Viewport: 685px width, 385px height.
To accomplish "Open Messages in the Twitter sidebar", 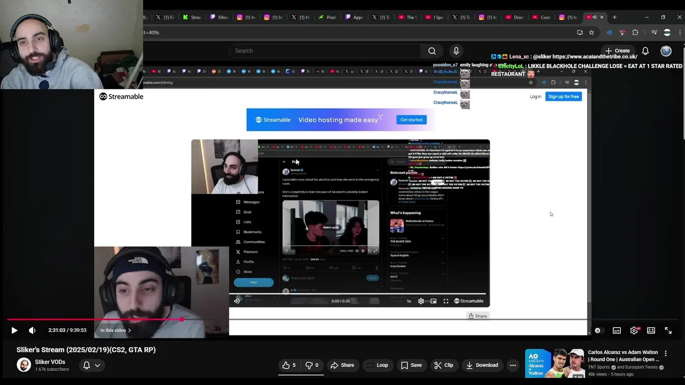I will point(248,202).
